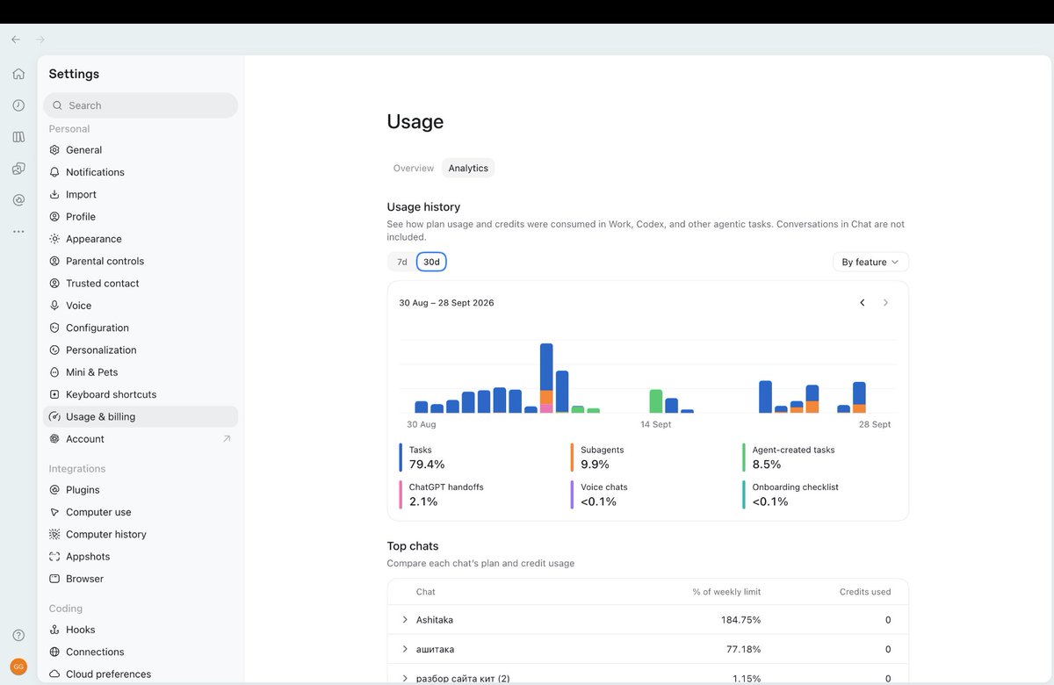Click the orange Subagents legend swatch
This screenshot has width=1054, height=685.
click(572, 458)
